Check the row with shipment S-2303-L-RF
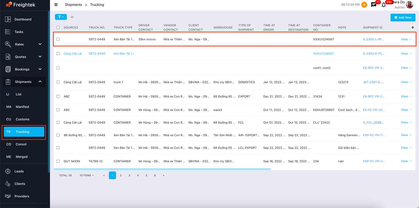Viewport: 419px width, 208px height. [x=58, y=39]
